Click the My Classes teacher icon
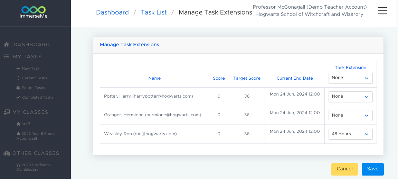 coord(7,112)
